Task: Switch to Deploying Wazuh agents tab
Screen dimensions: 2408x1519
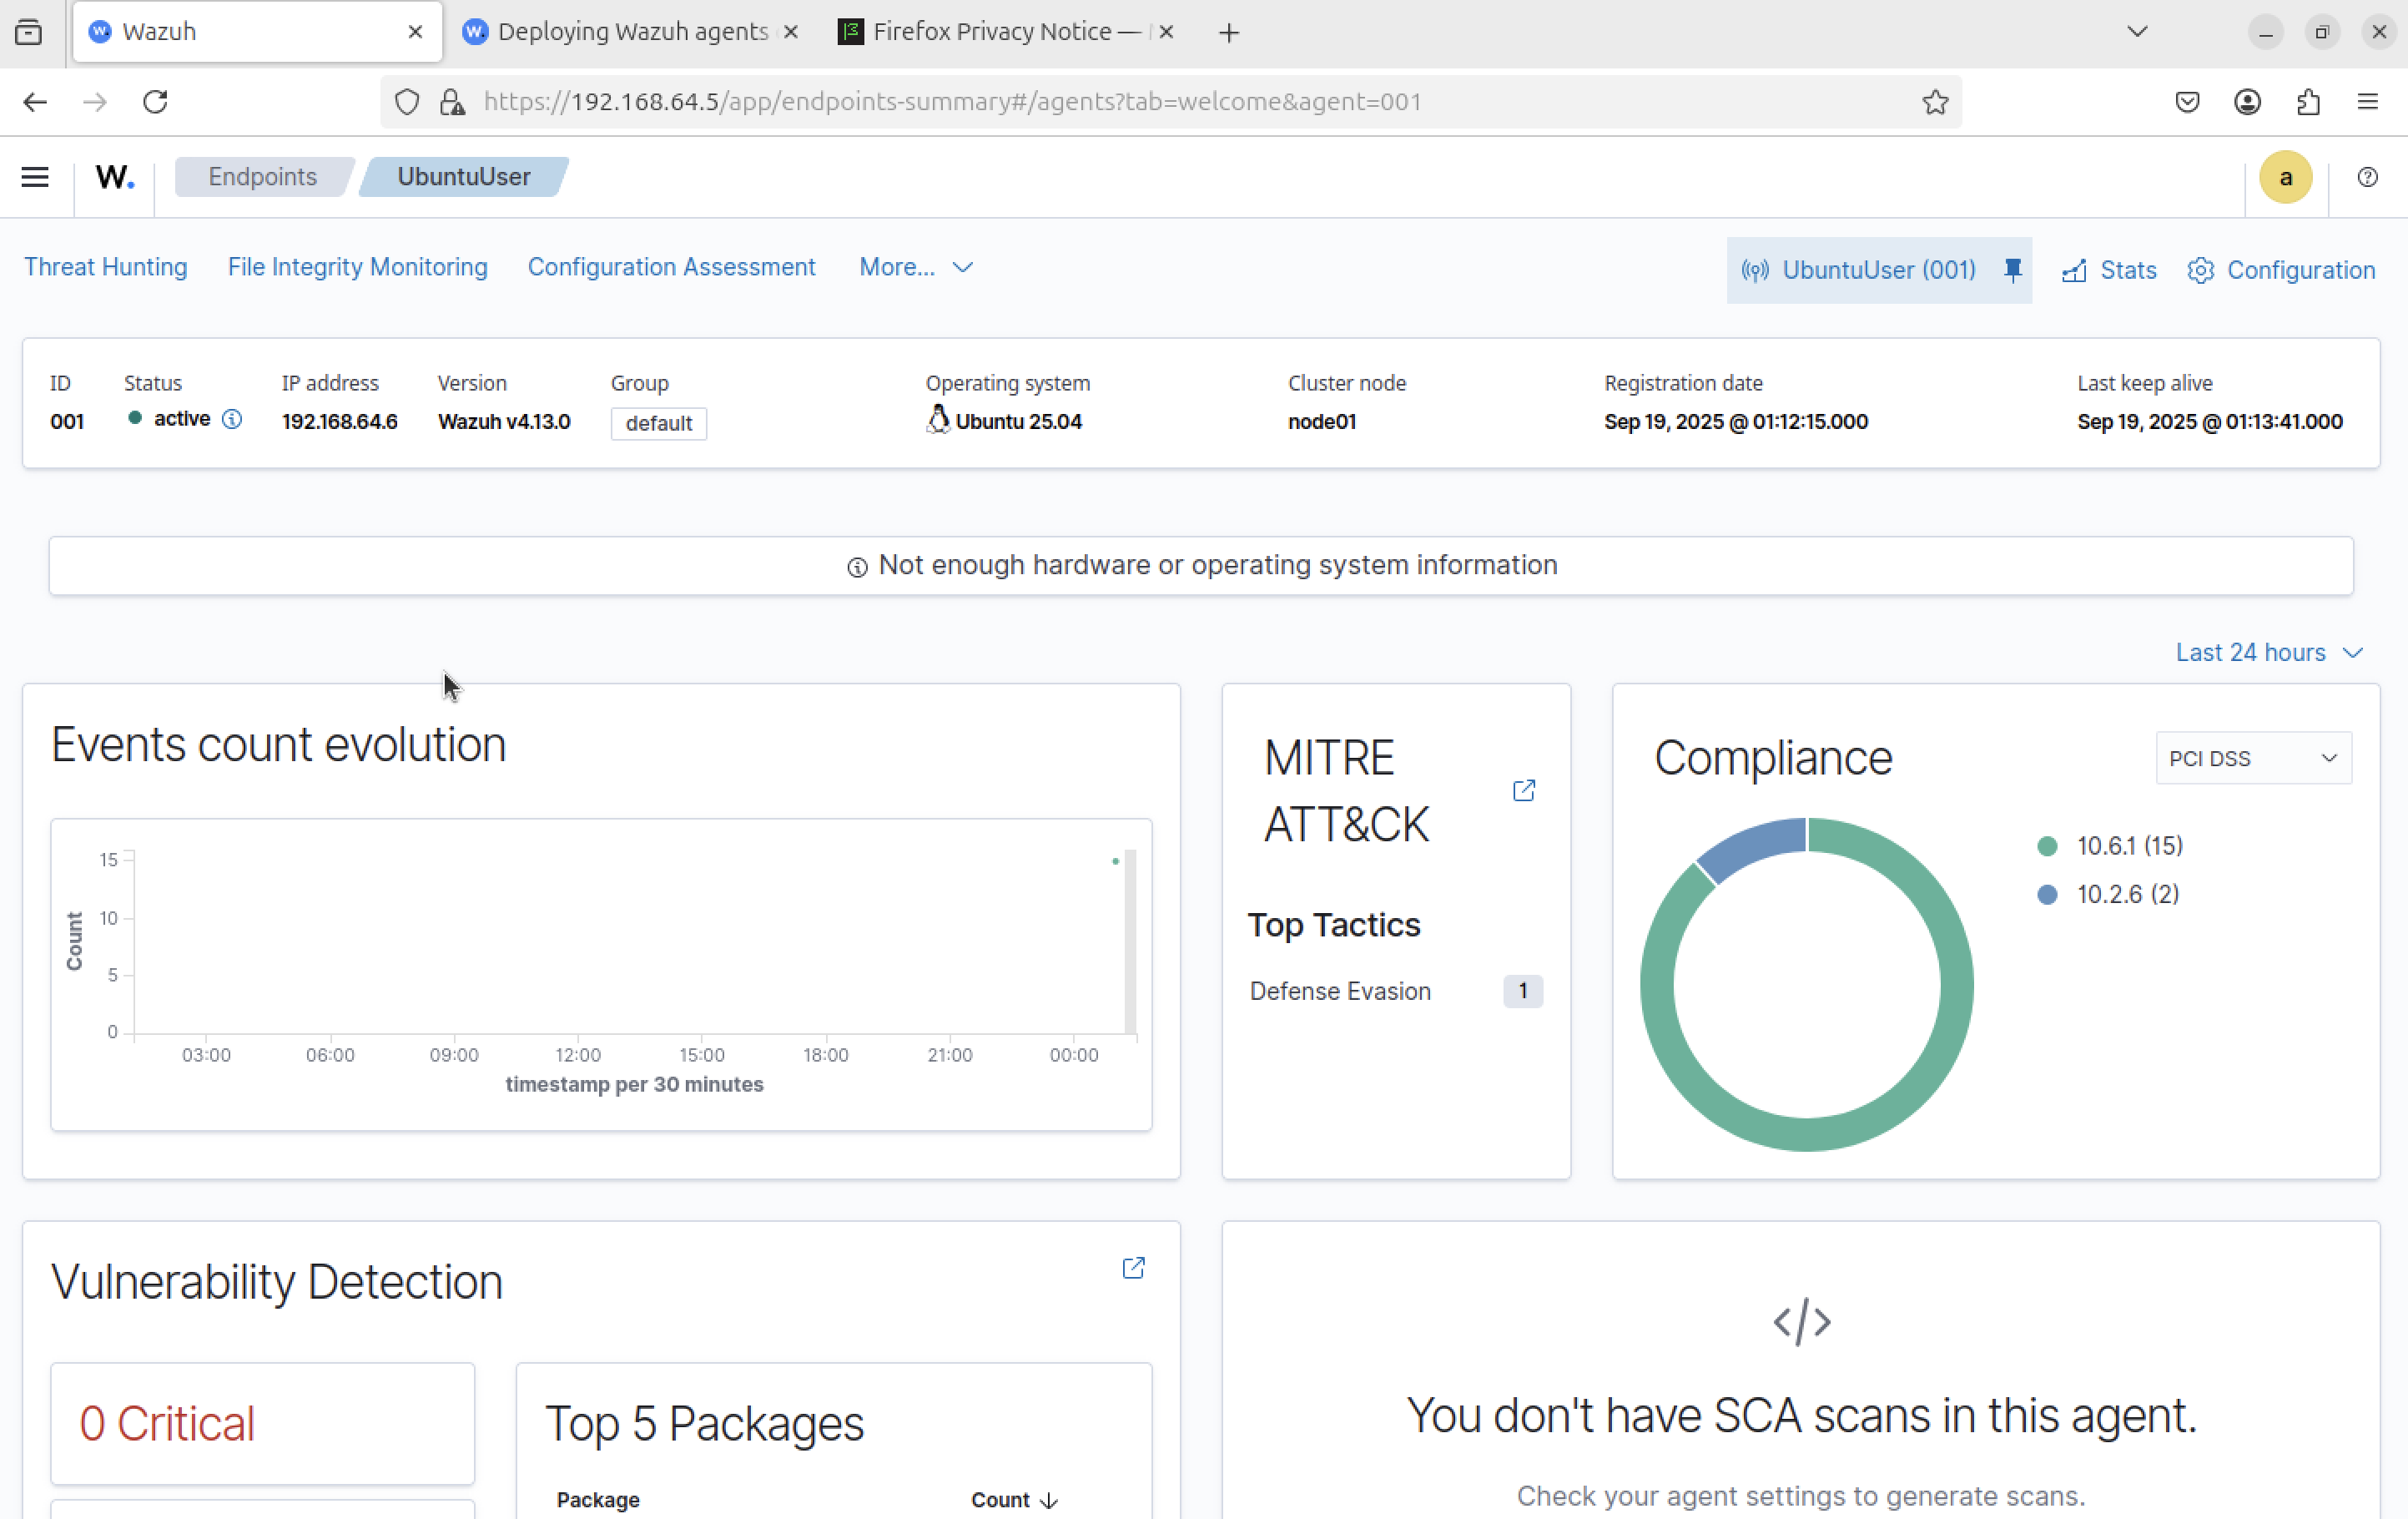Action: point(632,32)
